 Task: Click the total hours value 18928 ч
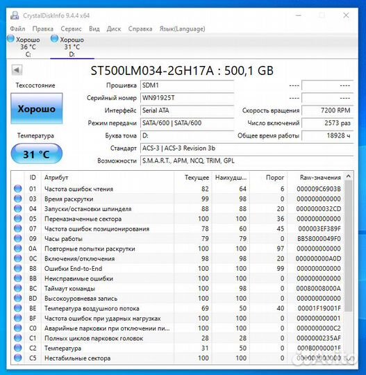(328, 135)
